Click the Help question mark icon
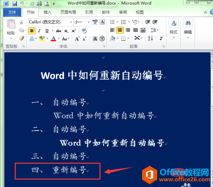Screen dimensions: 213x187 212,12
